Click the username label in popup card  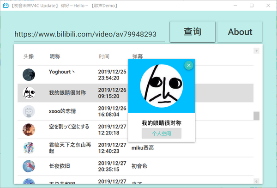[162, 123]
